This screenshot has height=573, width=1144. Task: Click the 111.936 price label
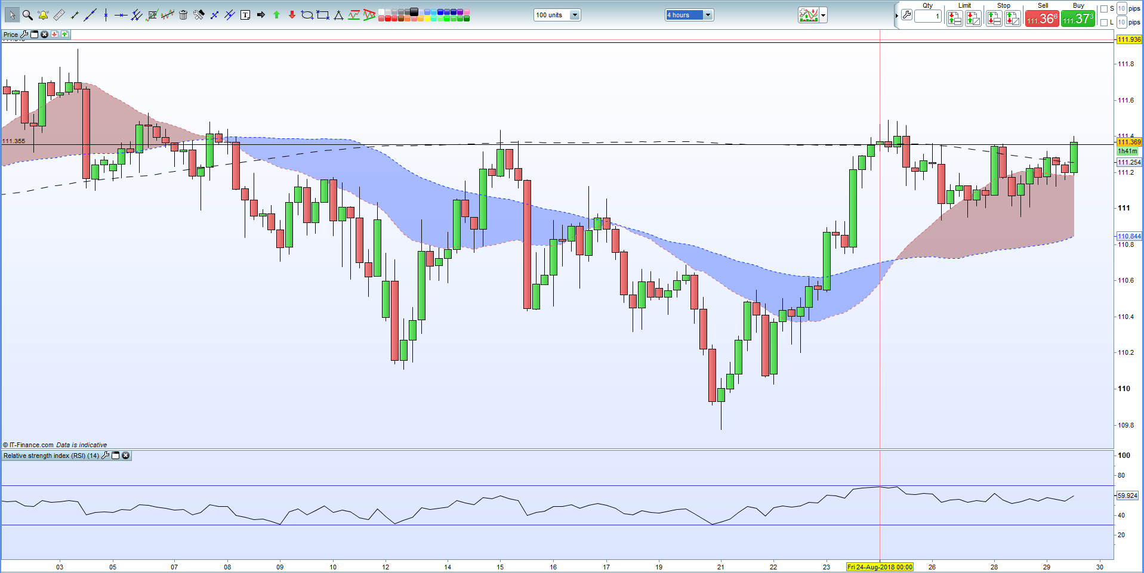(x=1129, y=39)
